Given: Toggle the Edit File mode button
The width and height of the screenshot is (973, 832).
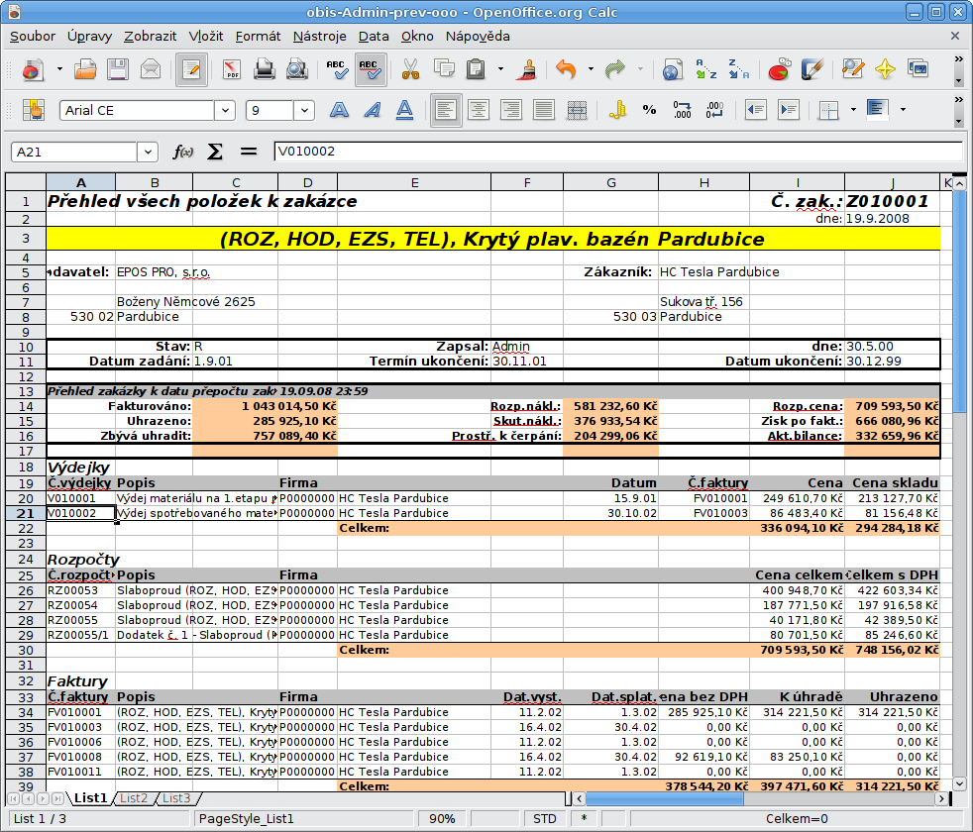Looking at the screenshot, I should (x=191, y=70).
